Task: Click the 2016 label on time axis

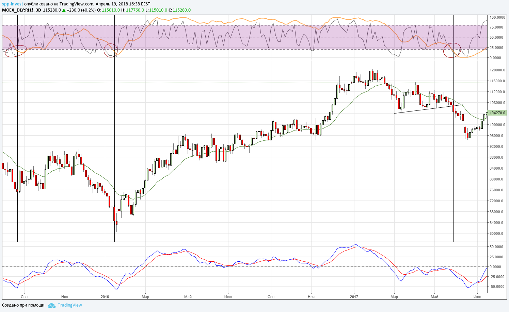Action: 105,297
